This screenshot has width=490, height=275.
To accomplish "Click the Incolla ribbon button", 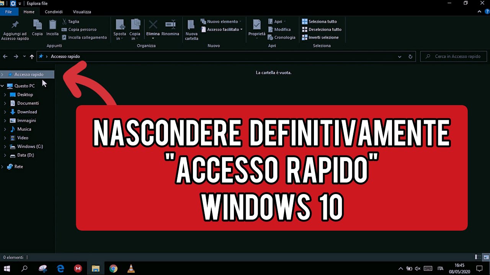I will coord(52,28).
